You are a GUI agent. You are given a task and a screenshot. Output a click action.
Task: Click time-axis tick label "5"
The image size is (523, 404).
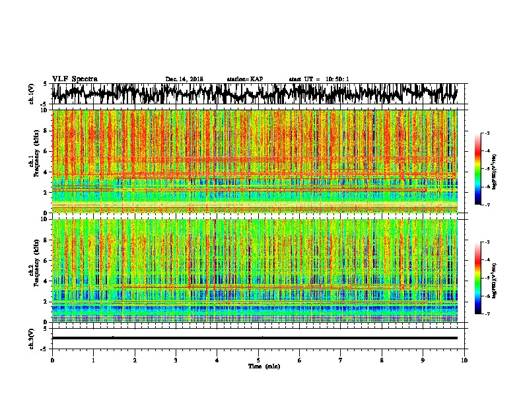pyautogui.click(x=258, y=360)
